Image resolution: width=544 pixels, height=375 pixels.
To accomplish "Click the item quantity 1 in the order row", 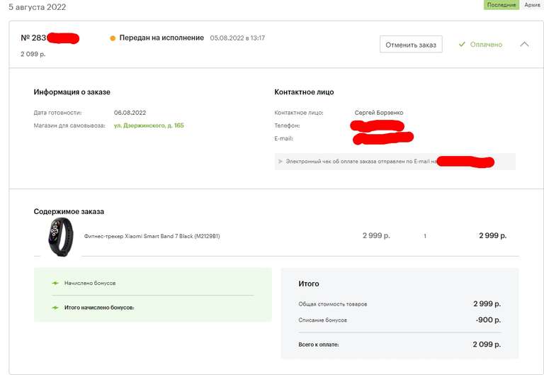I will pos(425,236).
